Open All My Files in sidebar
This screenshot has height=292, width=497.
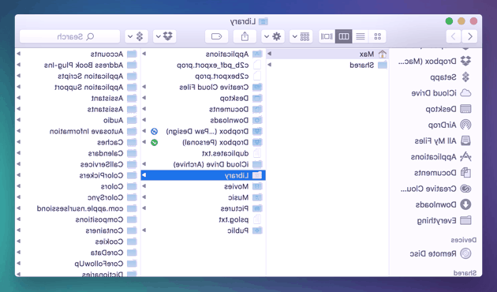click(443, 140)
